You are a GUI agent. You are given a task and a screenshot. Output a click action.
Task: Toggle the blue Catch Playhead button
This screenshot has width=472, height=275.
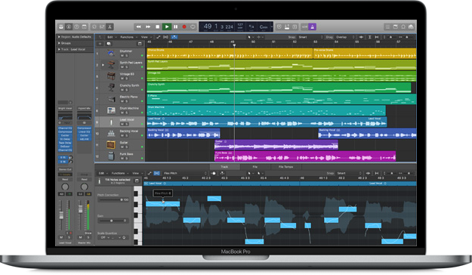[x=174, y=37]
